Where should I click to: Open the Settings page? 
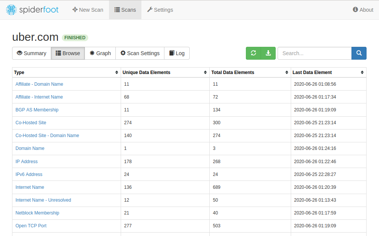160,10
